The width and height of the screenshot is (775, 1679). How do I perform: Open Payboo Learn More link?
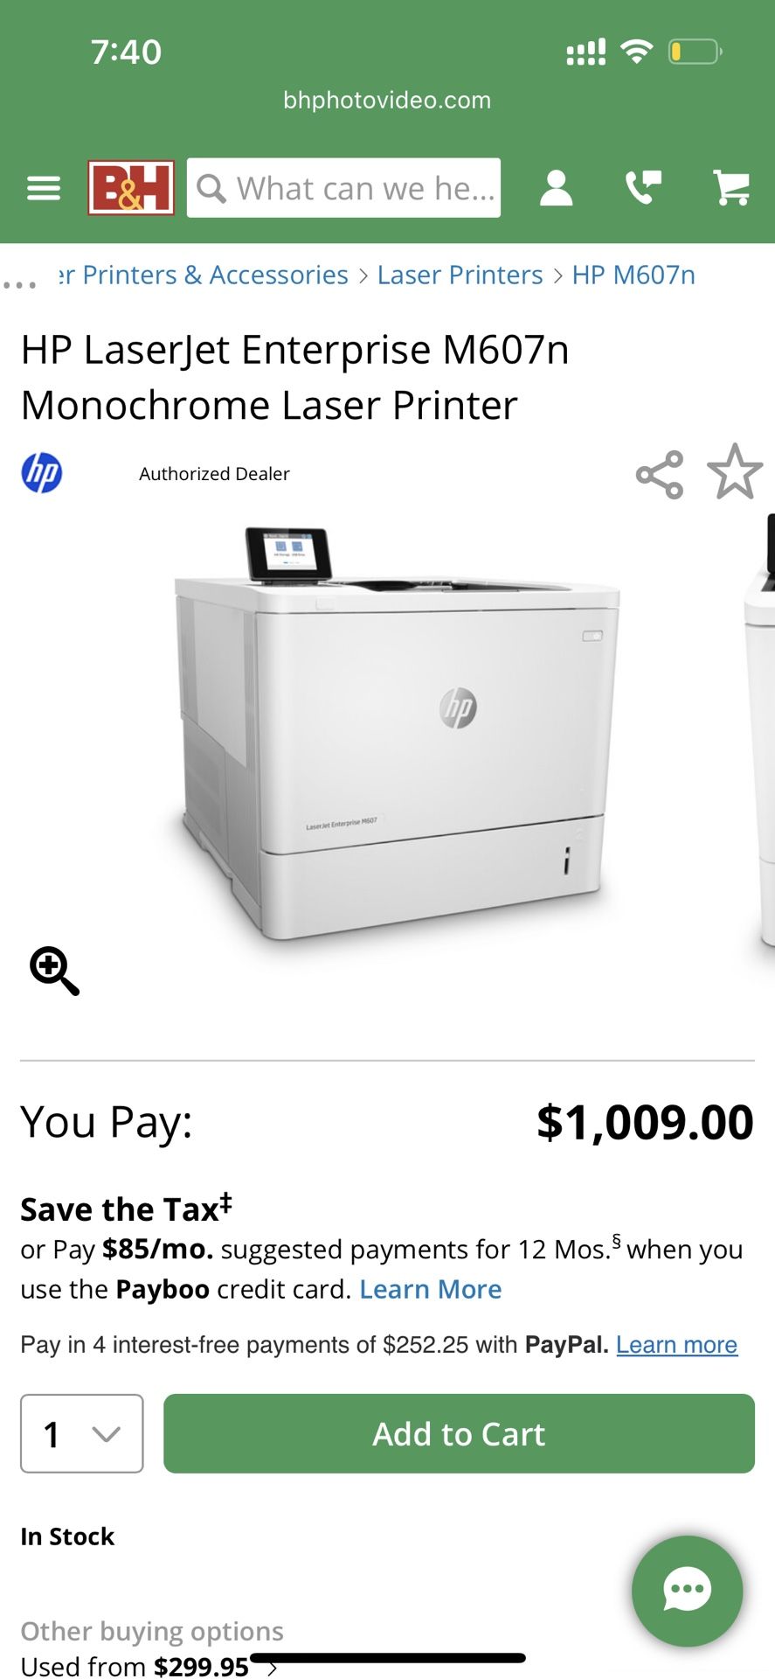tap(431, 1289)
